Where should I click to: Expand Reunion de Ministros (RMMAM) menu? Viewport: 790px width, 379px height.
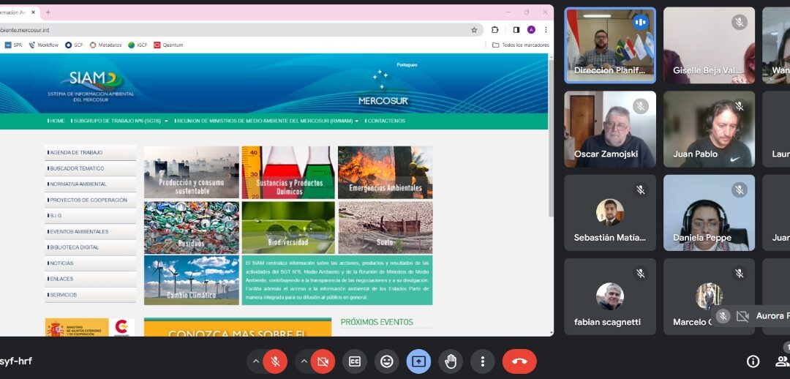click(266, 121)
